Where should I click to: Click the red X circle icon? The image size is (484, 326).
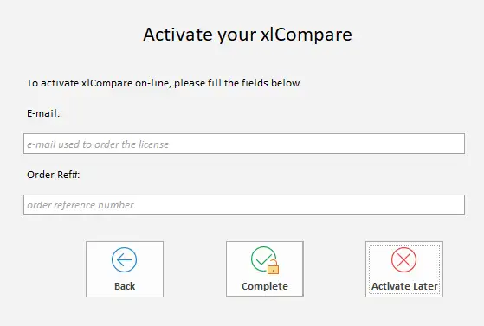403,259
